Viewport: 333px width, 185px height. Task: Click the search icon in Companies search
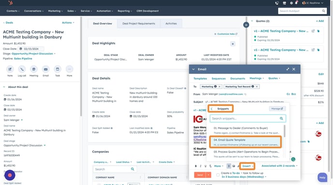tap(133, 169)
